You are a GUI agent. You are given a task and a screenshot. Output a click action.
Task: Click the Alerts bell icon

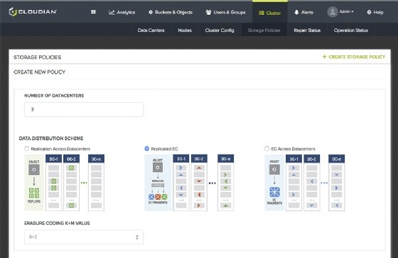tap(296, 12)
